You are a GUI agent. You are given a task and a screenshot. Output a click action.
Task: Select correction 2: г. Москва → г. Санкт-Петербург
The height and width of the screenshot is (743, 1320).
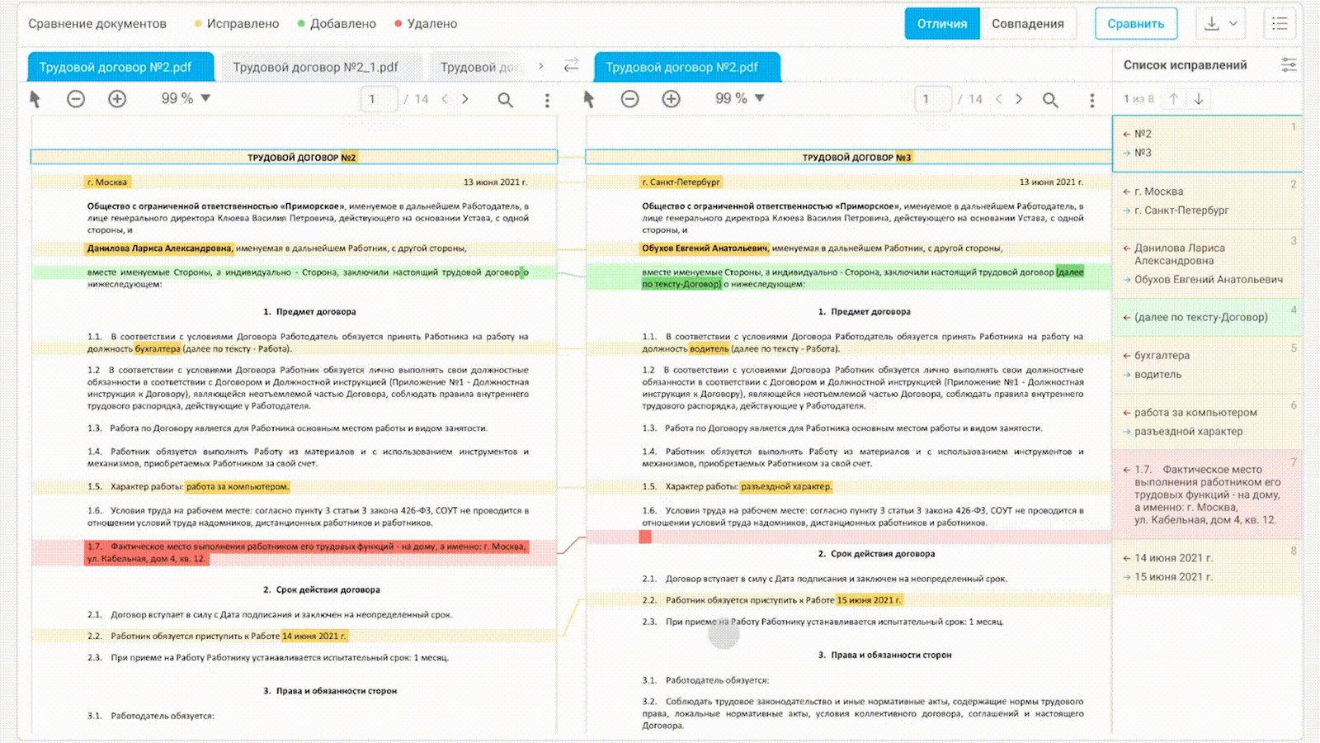coord(1207,201)
